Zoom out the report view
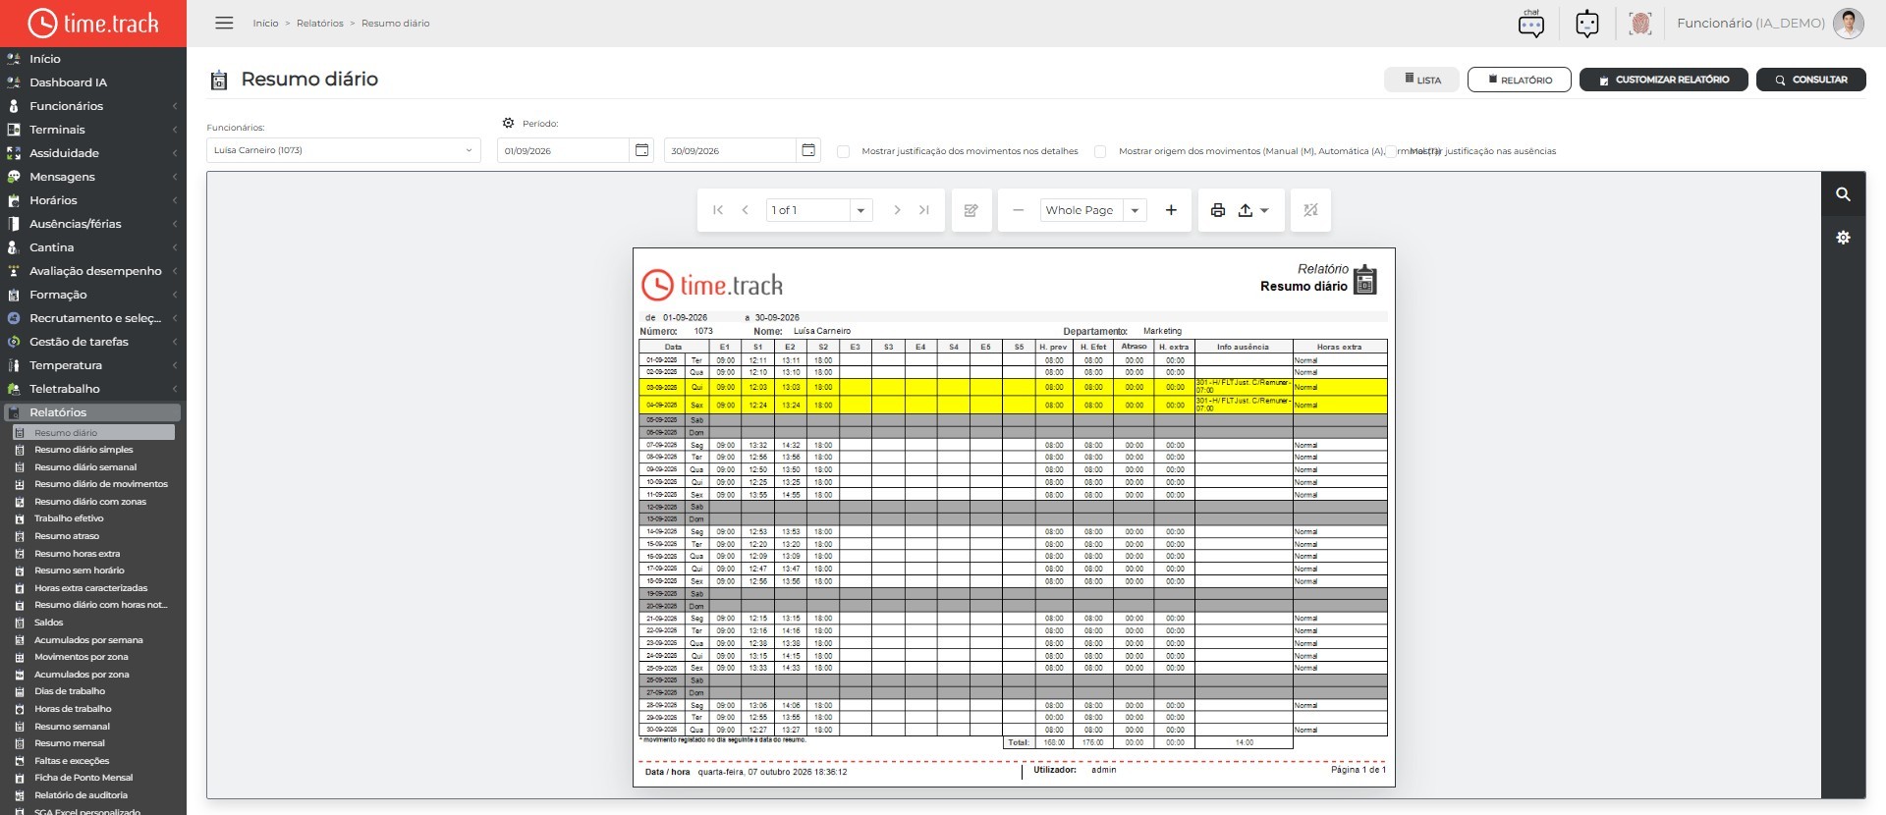Image resolution: width=1886 pixels, height=815 pixels. 1019,210
